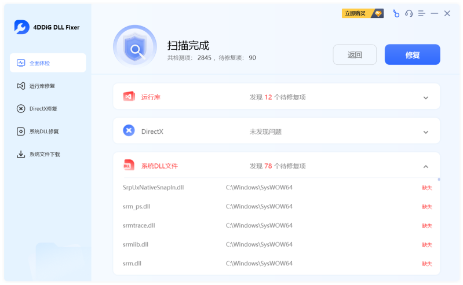The width and height of the screenshot is (463, 285).
Task: Click the 立即购买 buy now button
Action: [x=363, y=13]
